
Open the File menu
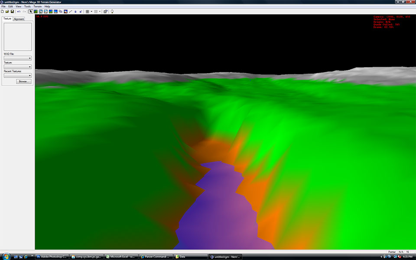(x=3, y=6)
